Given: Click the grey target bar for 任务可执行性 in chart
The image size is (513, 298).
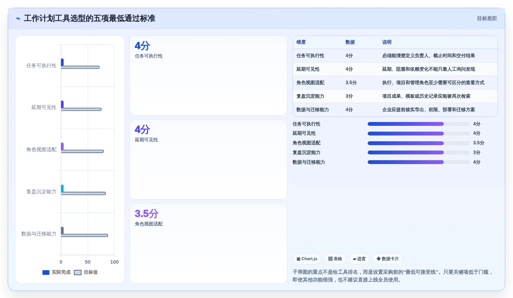Looking at the screenshot, I should (x=80, y=67).
